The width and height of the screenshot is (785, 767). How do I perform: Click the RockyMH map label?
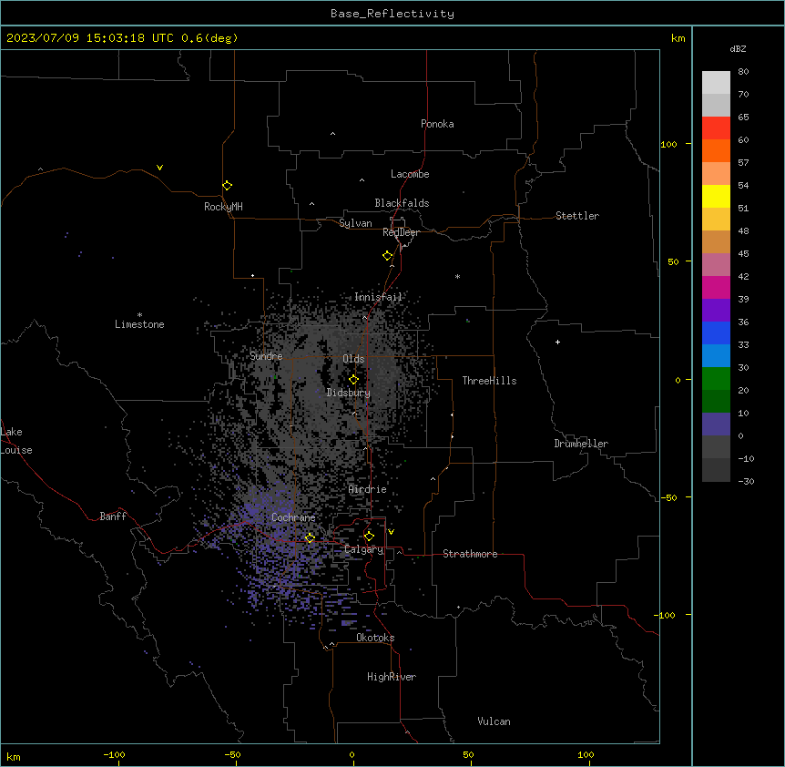(223, 207)
